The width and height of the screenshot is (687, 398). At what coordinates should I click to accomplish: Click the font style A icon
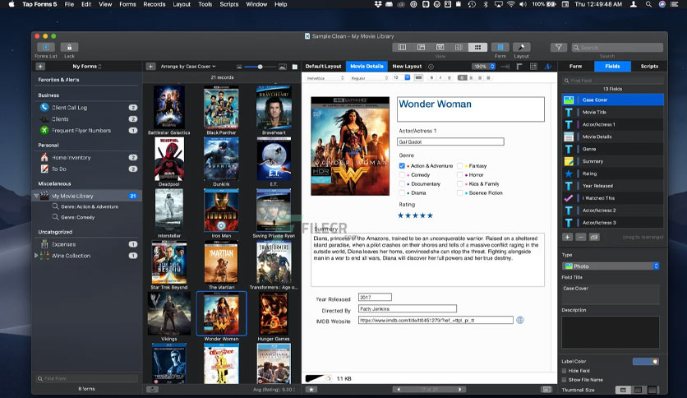point(547,66)
